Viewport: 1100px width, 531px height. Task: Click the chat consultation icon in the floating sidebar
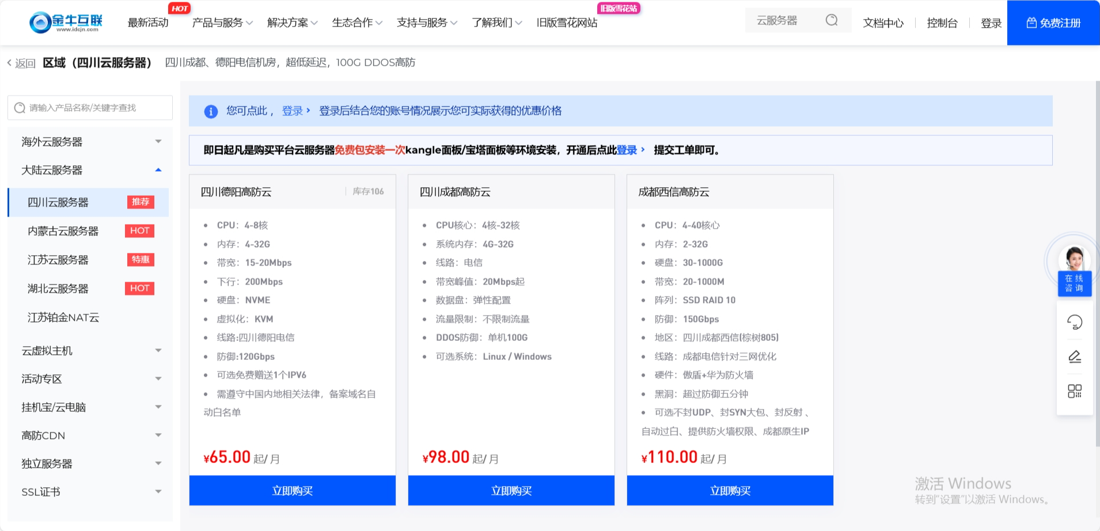(1075, 321)
